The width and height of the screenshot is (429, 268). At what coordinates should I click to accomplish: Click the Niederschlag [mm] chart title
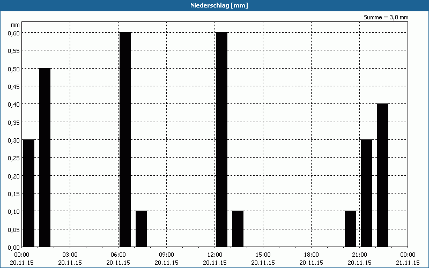219,5
